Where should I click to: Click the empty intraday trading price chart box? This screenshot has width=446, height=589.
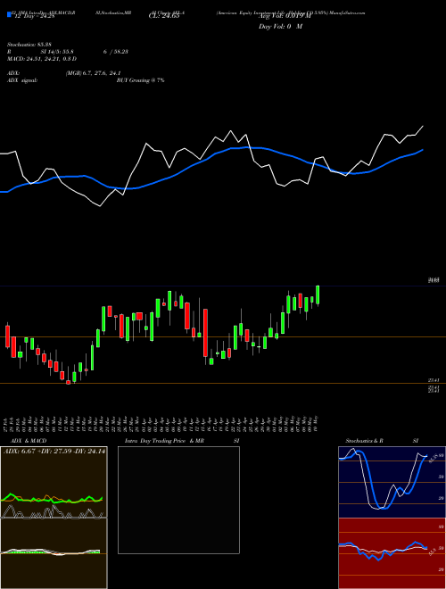pyautogui.click(x=178, y=500)
